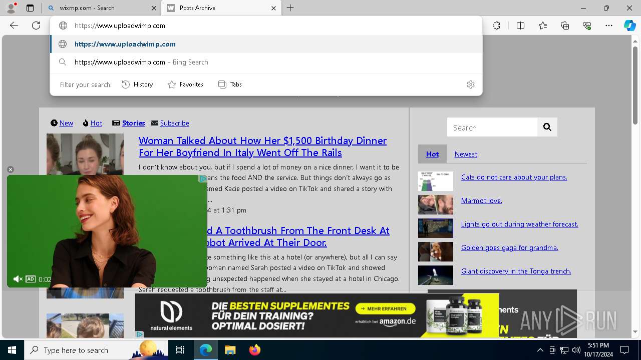
Task: Click the address bar URL field
Action: pyautogui.click(x=266, y=25)
